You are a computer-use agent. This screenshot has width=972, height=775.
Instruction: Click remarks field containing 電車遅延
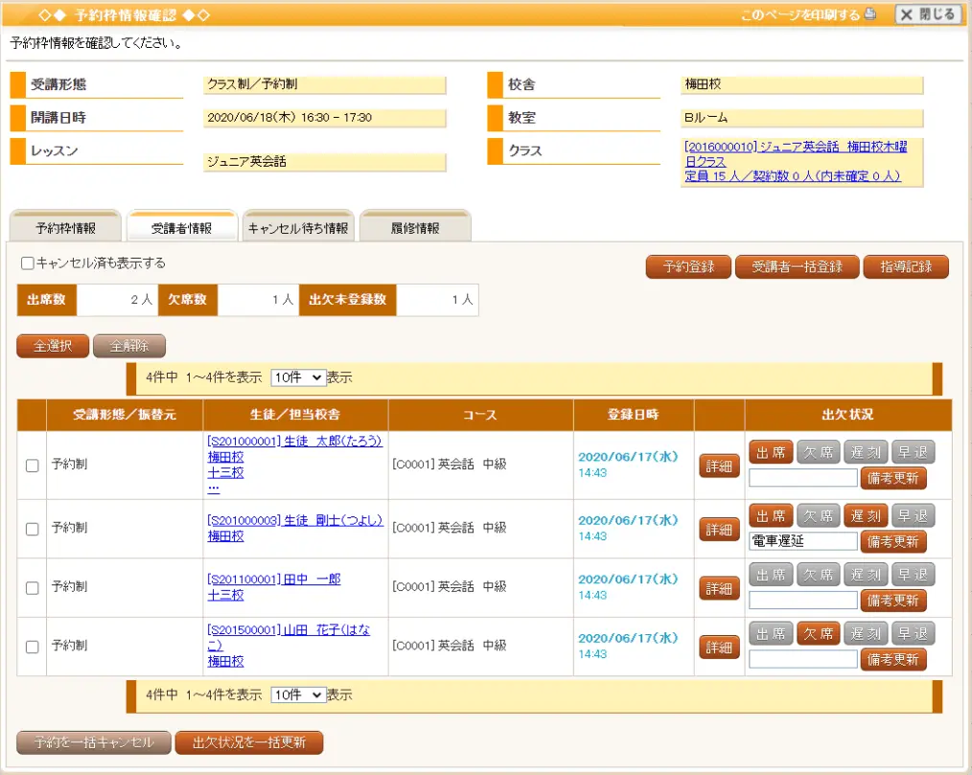pos(802,541)
